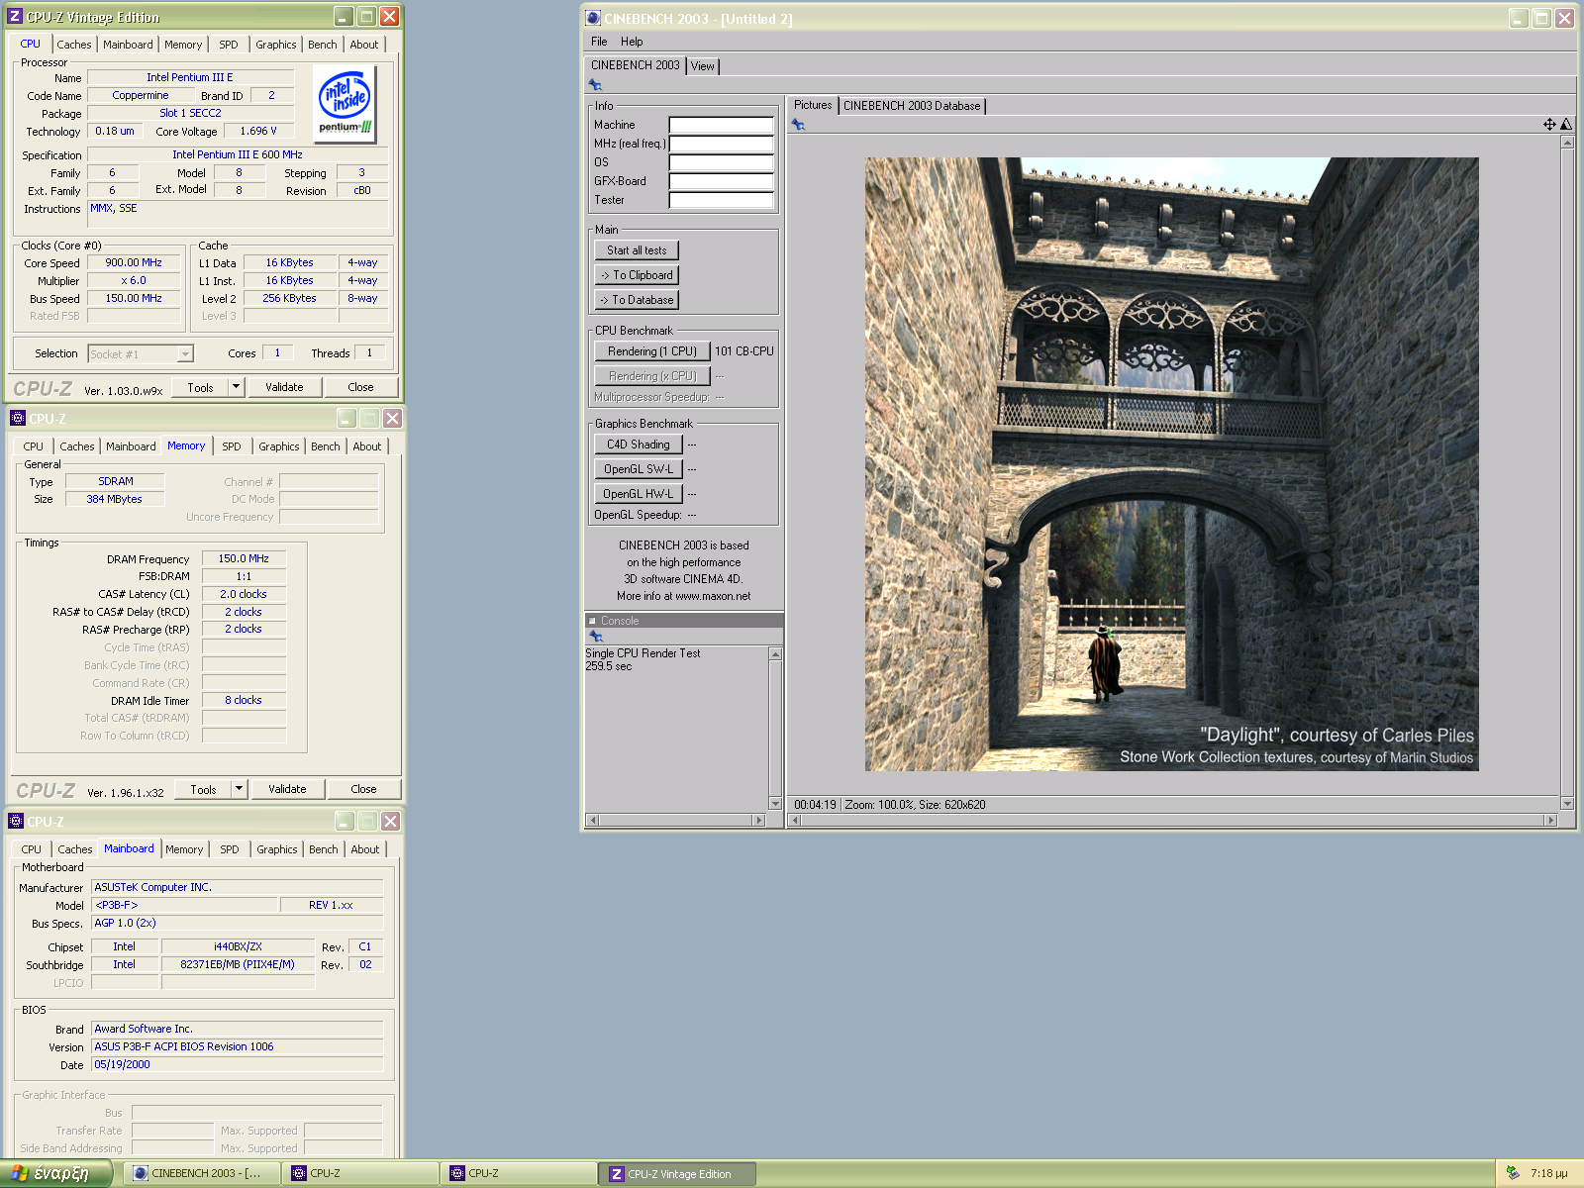The height and width of the screenshot is (1188, 1584).
Task: Click the www.maxon.net info text
Action: pyautogui.click(x=713, y=596)
